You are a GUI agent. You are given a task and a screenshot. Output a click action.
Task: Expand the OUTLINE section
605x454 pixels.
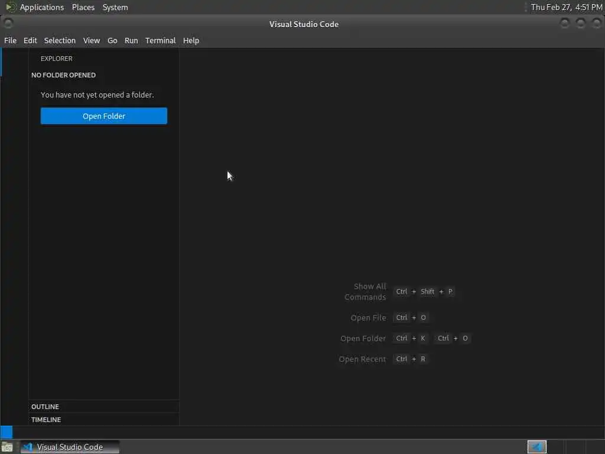coord(103,407)
